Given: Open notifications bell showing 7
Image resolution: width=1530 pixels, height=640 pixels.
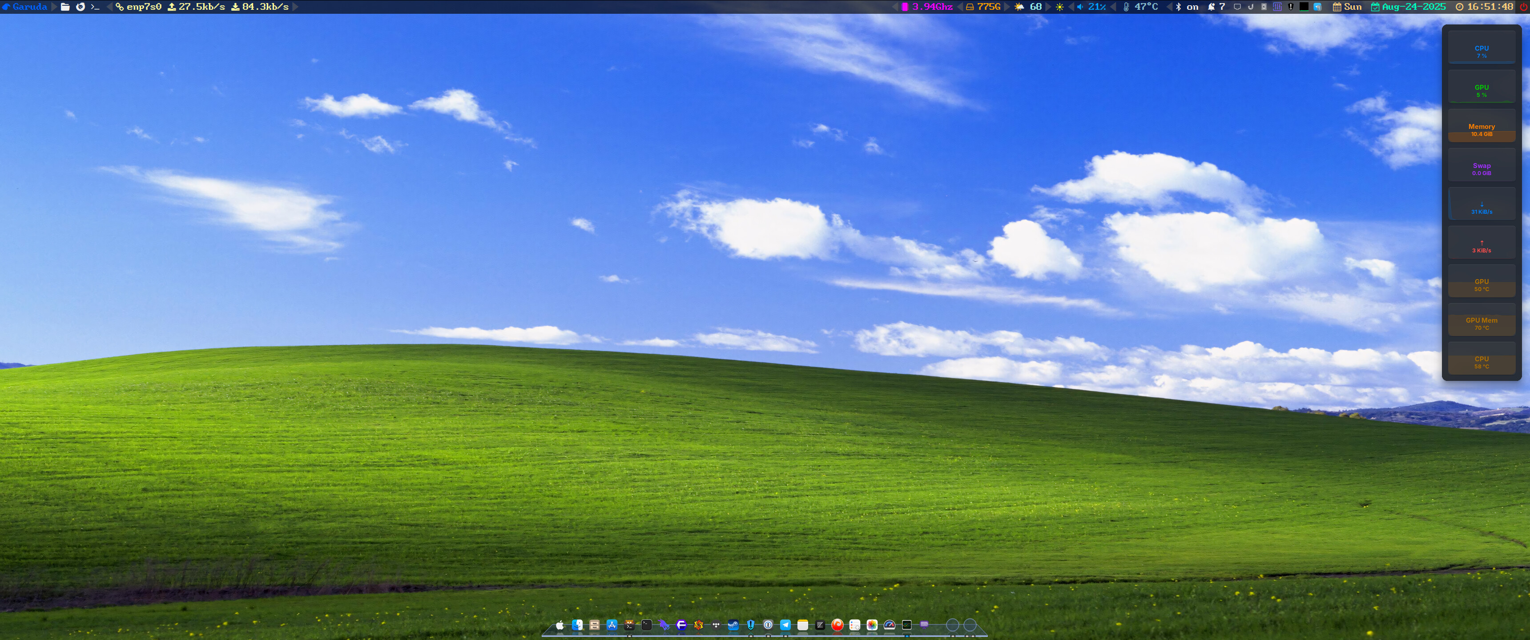Looking at the screenshot, I should (1216, 7).
